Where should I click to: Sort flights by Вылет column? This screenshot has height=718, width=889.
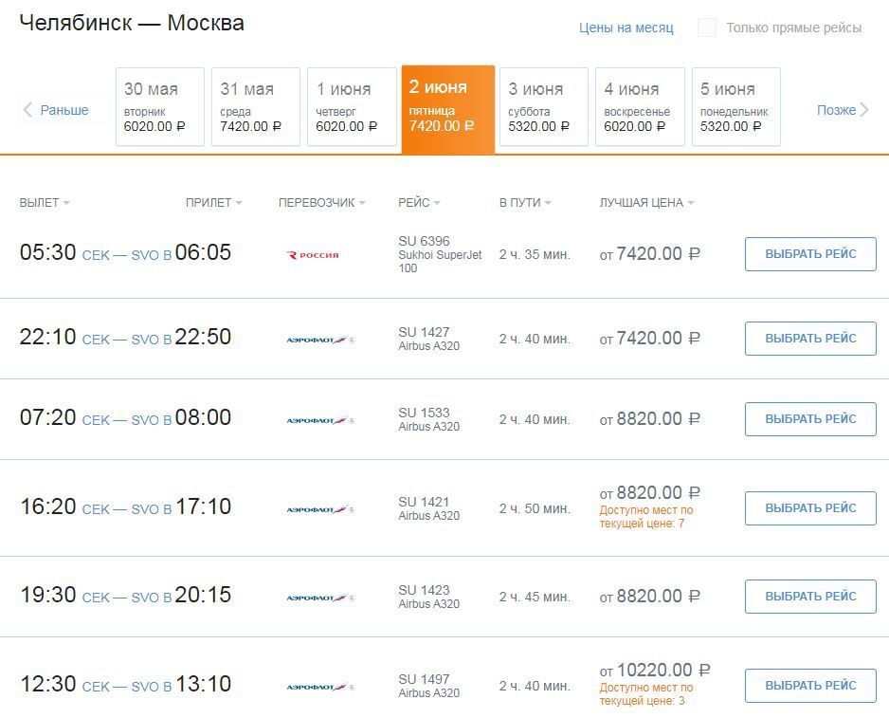pyautogui.click(x=45, y=203)
